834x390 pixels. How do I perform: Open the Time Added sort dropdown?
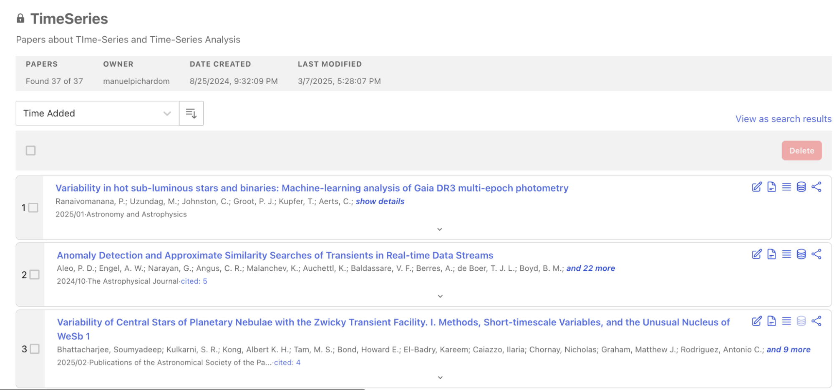97,113
